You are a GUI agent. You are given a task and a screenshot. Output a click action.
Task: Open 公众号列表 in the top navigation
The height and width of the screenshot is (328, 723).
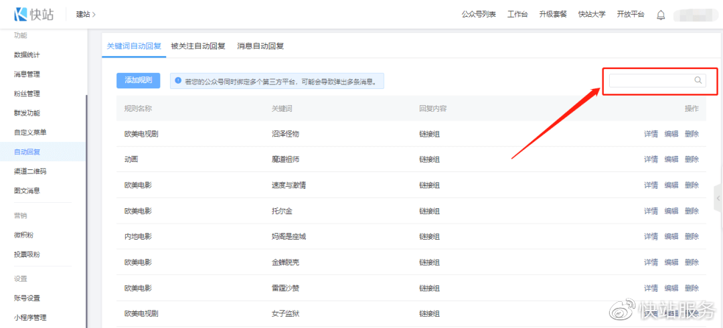click(479, 15)
